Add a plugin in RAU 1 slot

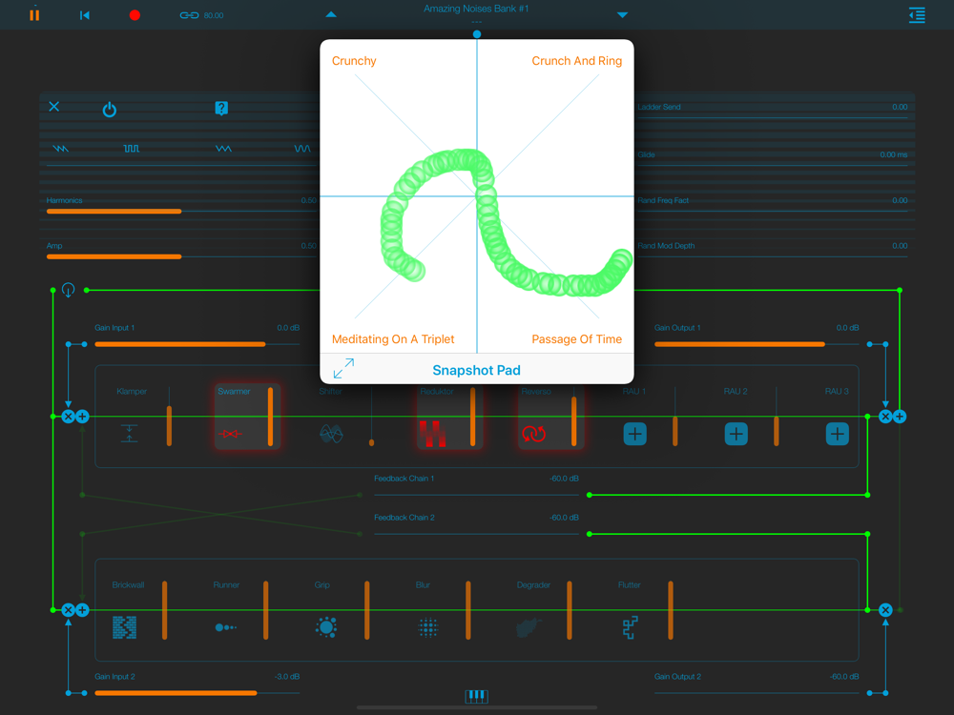click(634, 434)
